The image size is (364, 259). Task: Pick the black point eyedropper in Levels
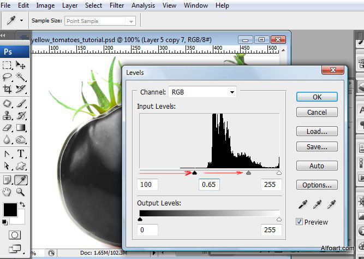(x=302, y=204)
